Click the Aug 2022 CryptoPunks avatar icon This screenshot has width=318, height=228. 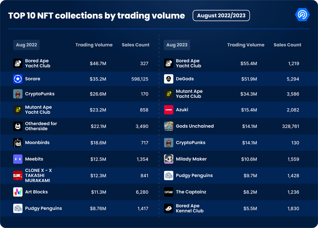point(18,94)
